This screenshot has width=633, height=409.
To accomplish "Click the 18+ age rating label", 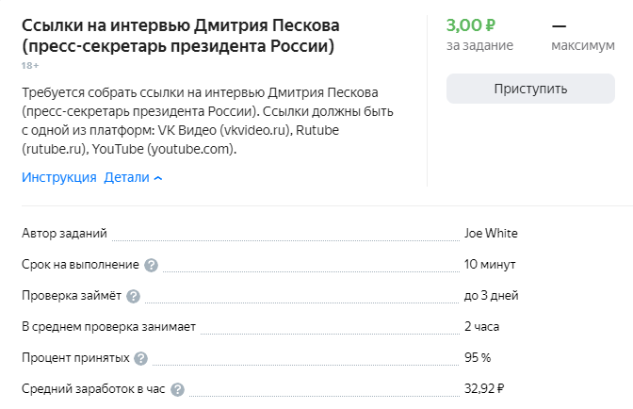I will [x=30, y=65].
